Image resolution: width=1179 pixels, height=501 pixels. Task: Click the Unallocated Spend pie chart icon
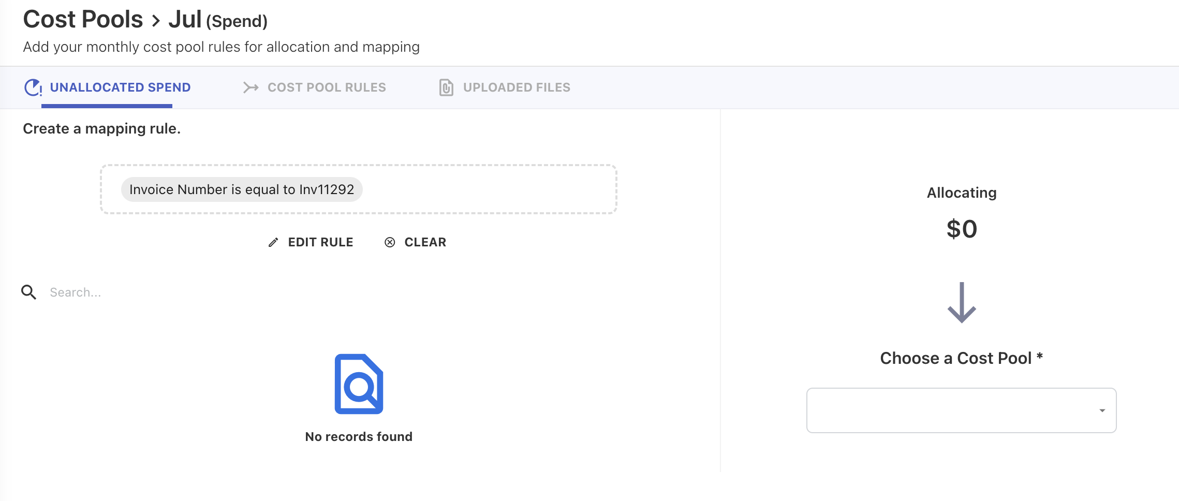33,87
